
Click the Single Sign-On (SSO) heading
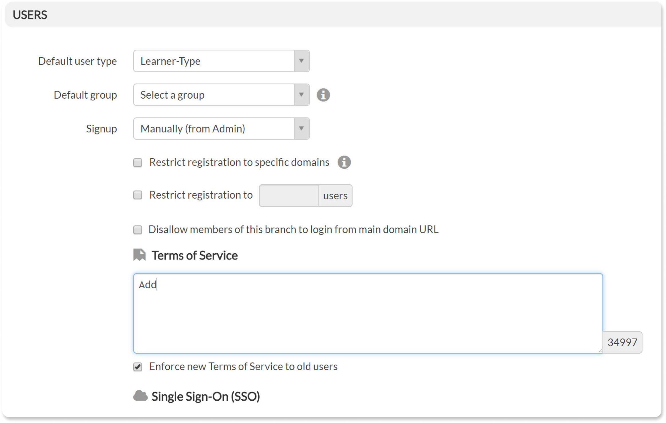[205, 397]
